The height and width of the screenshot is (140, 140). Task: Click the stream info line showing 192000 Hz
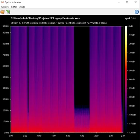59,23
